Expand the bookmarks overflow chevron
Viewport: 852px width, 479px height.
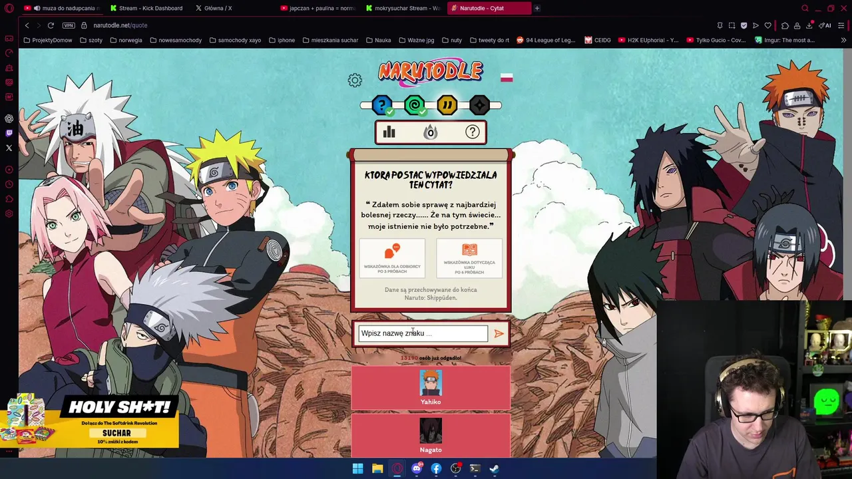[843, 40]
